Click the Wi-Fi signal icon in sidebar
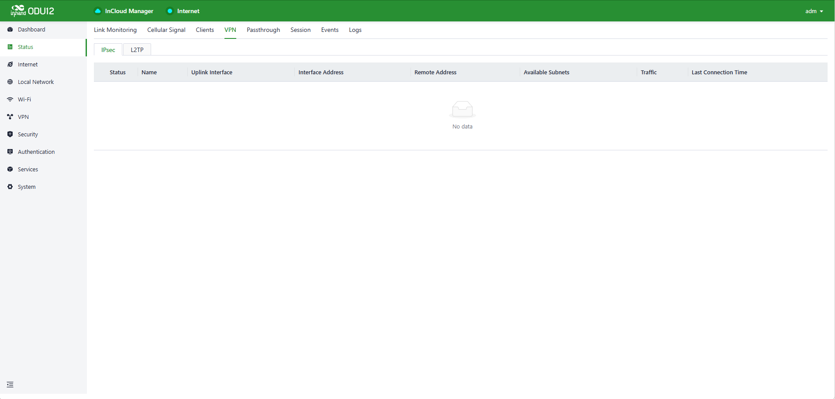 point(10,100)
